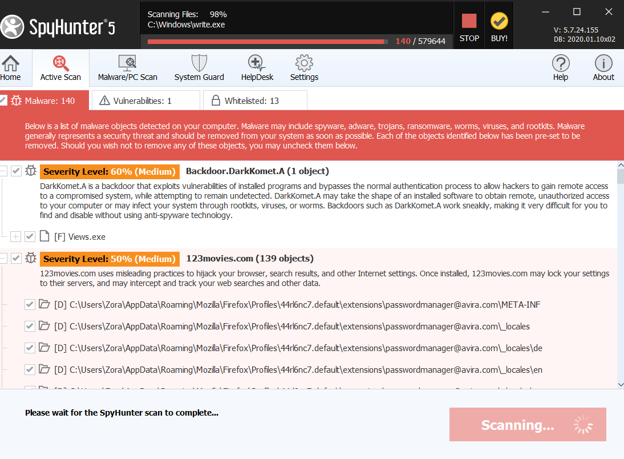Click the SpyHunter 5 logo
Image resolution: width=624 pixels, height=459 pixels.
58,27
